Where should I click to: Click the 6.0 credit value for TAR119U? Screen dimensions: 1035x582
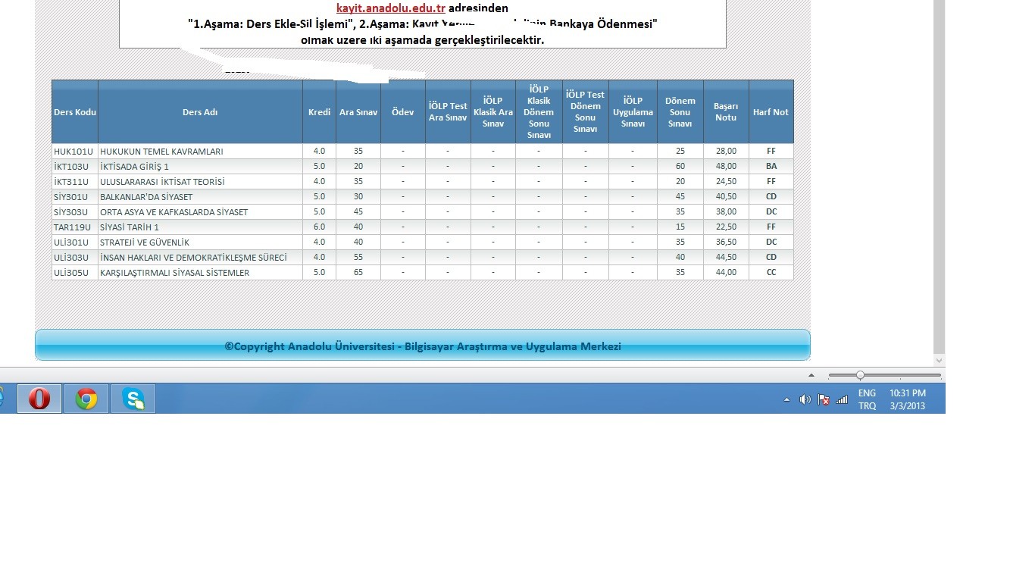(319, 227)
